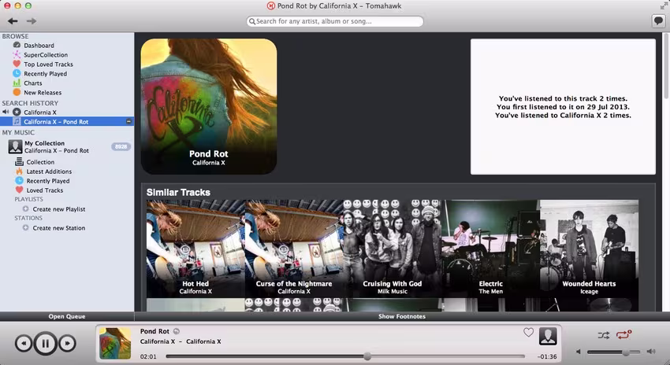Viewport: 670px width, 365px height.
Task: Open Cruising With God by Milk Music
Action: coord(393,249)
